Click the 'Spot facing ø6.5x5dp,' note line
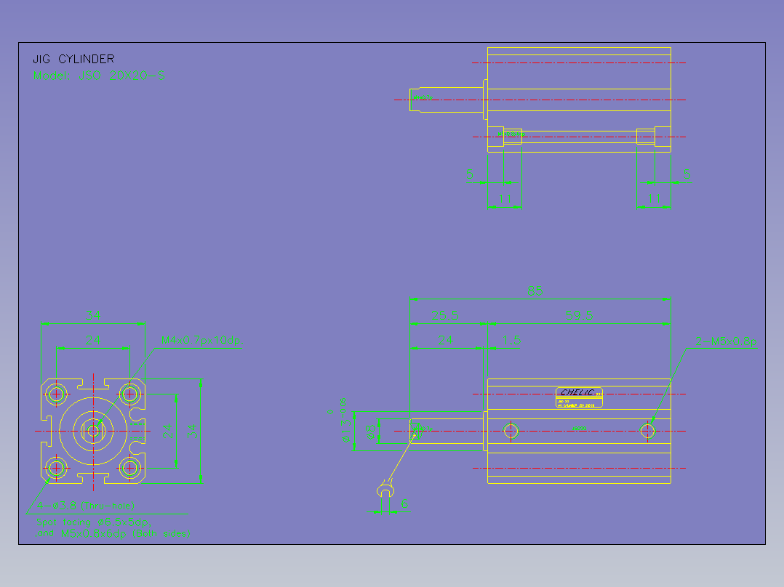The image size is (784, 587). [x=94, y=522]
